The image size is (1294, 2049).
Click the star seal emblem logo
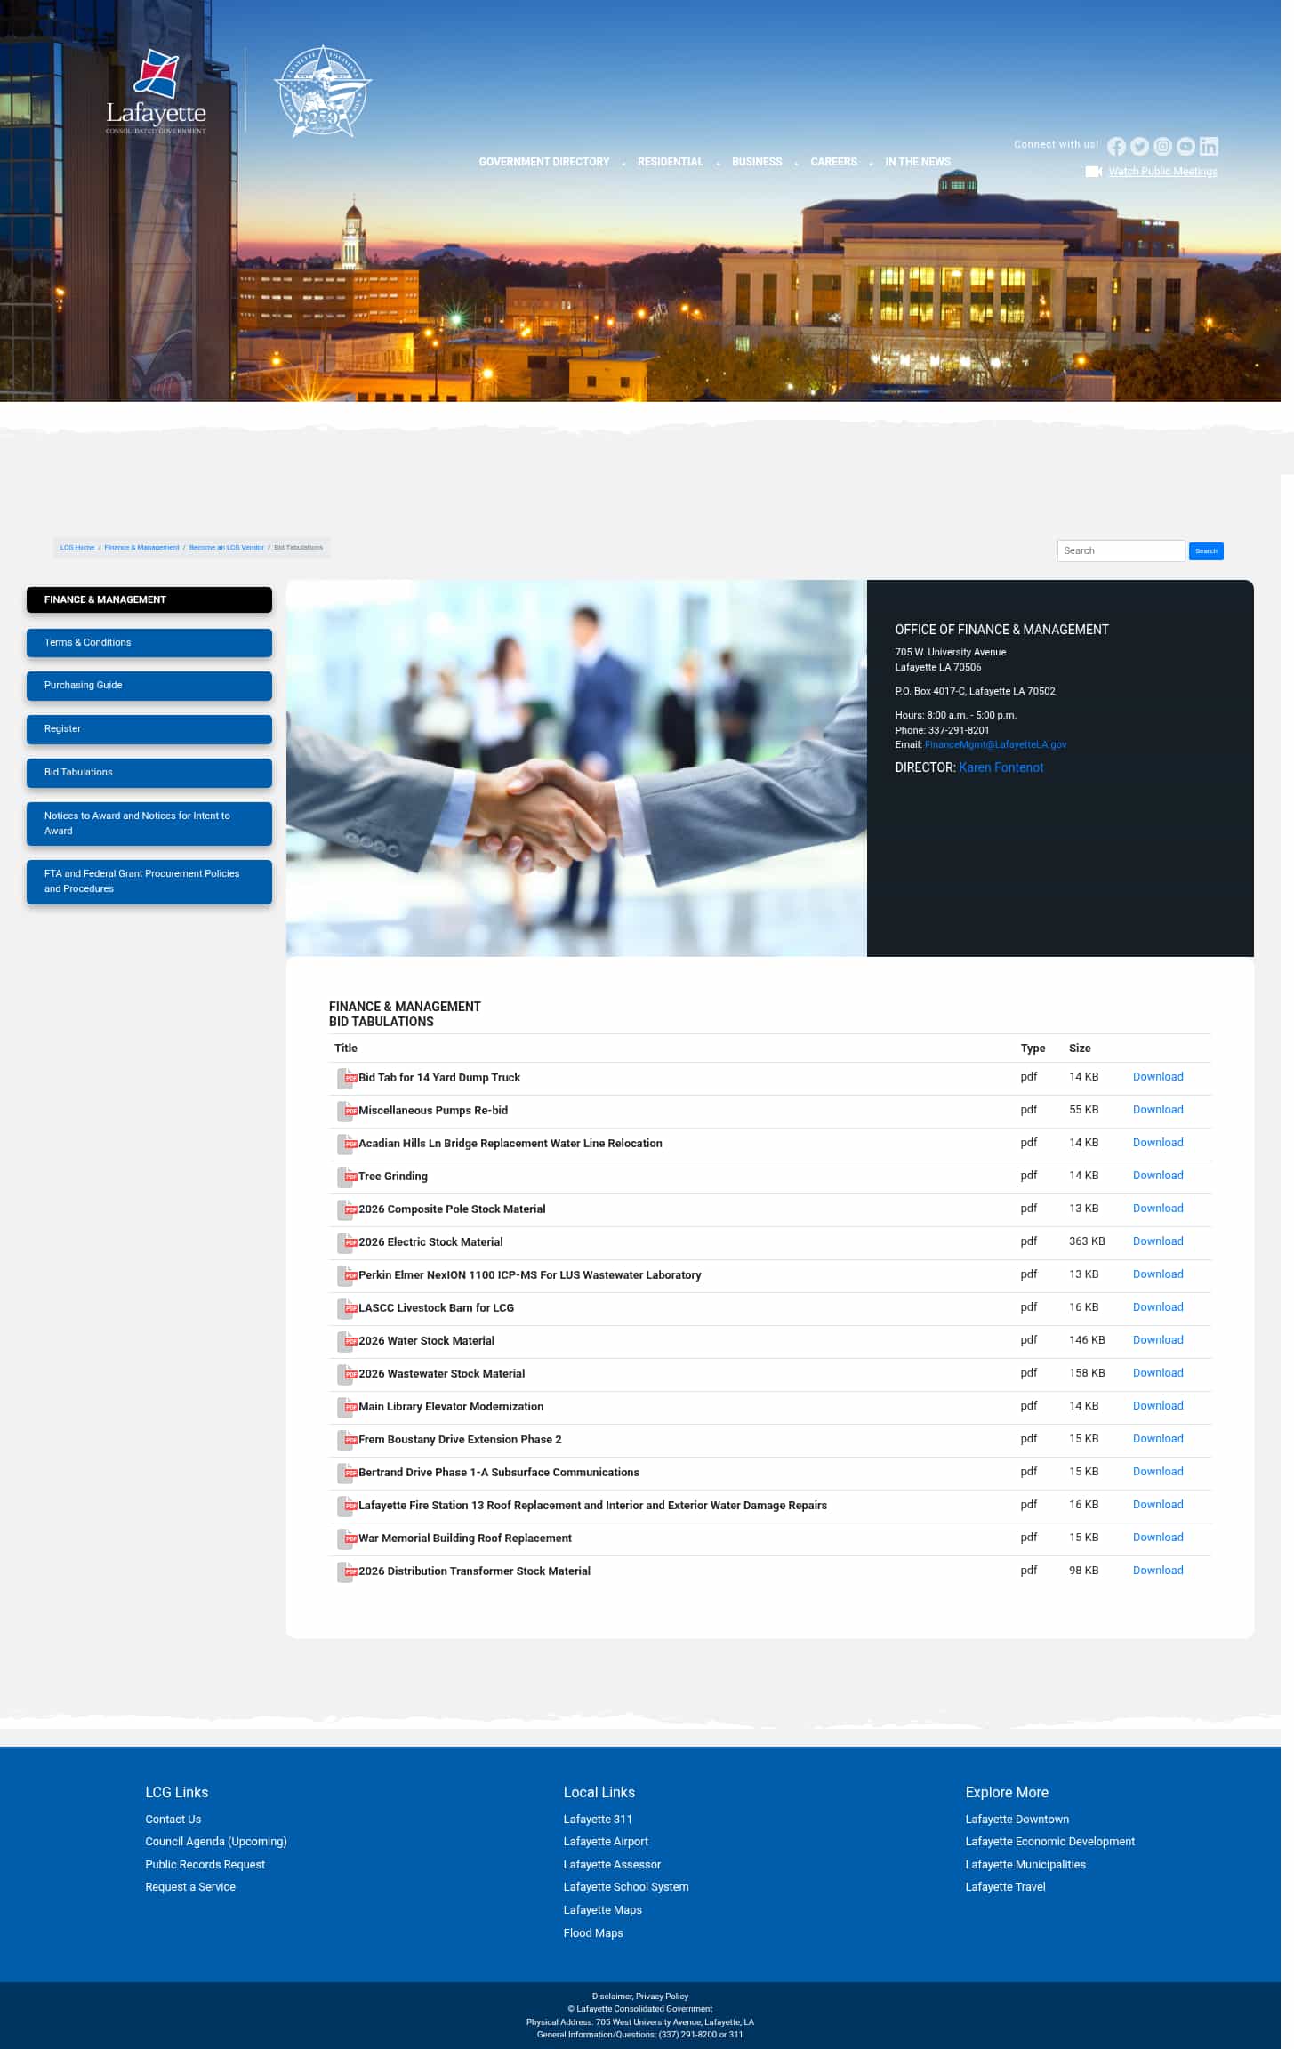(x=323, y=92)
